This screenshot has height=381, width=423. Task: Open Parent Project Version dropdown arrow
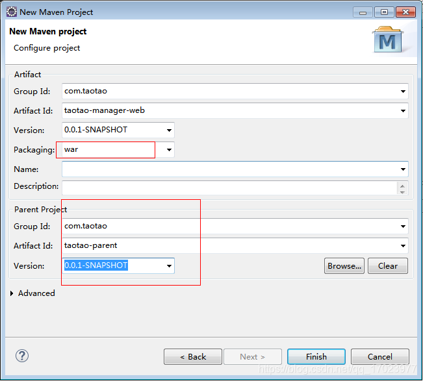tap(169, 266)
